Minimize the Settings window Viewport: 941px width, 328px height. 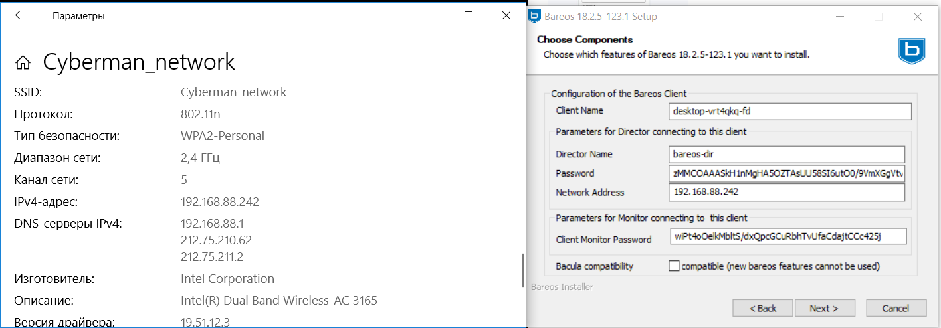[x=430, y=15]
